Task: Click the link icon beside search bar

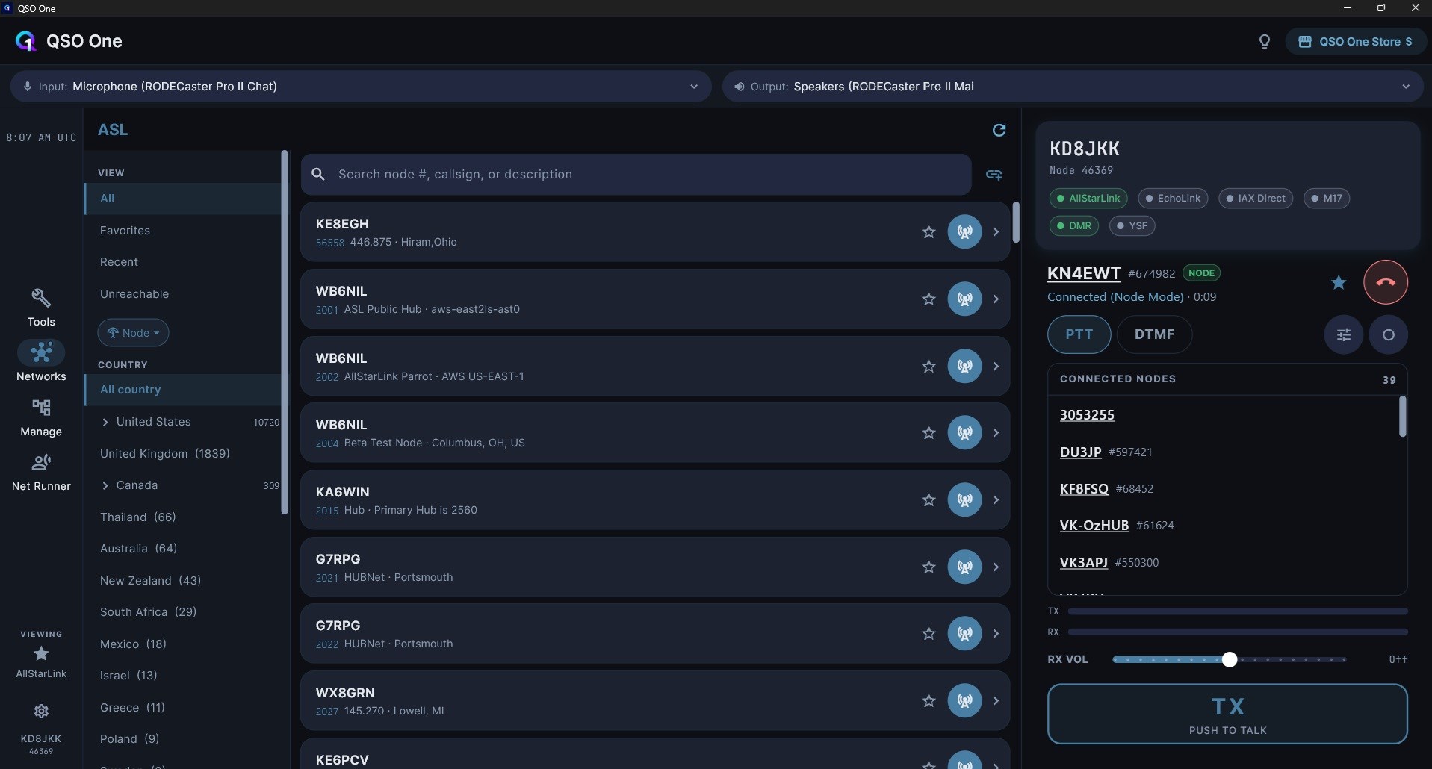Action: click(994, 175)
